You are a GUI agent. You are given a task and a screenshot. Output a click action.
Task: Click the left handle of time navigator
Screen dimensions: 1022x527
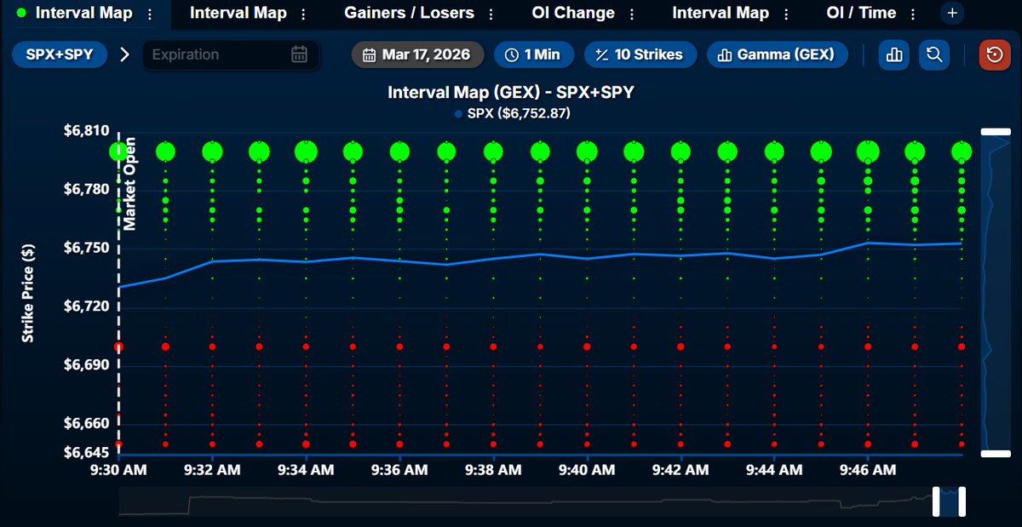tap(936, 501)
